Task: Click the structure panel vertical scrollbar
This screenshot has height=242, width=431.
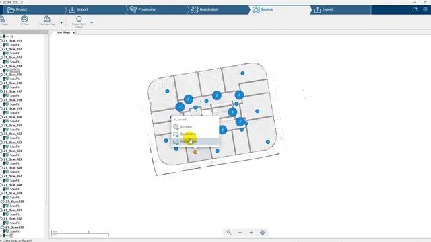Action: point(46,141)
